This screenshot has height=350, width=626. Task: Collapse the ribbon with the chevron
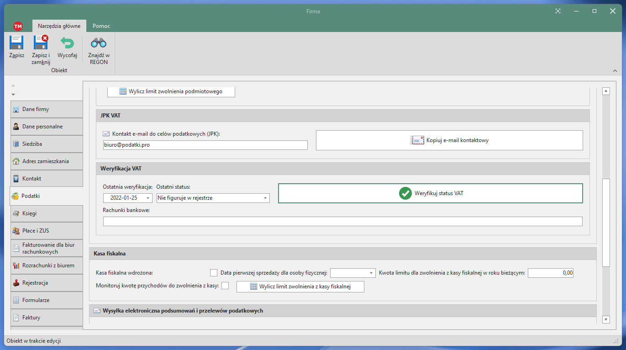pos(615,71)
